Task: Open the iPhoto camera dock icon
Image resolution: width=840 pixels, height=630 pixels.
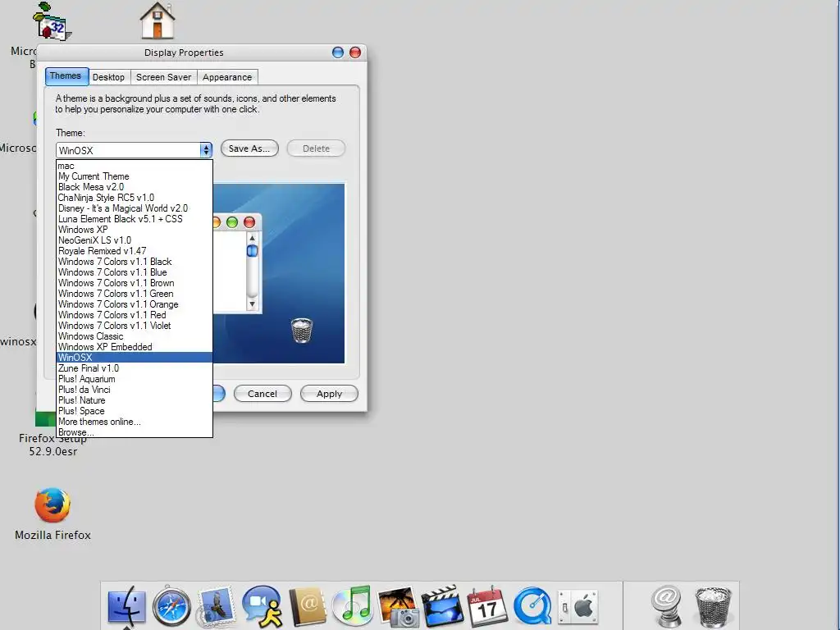Action: tap(398, 606)
